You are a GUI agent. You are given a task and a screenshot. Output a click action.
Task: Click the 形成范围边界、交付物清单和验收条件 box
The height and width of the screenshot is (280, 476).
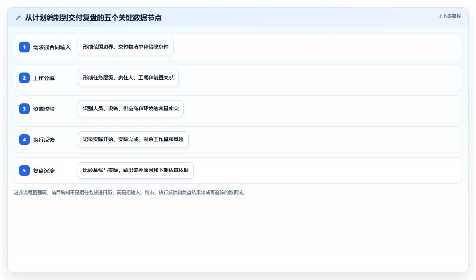pyautogui.click(x=126, y=47)
